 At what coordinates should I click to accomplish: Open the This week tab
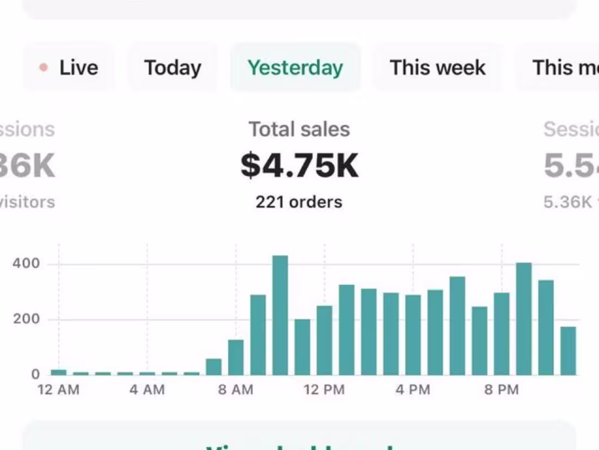click(438, 68)
